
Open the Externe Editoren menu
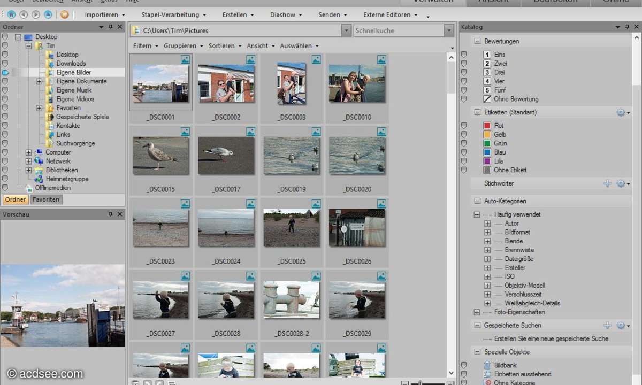391,15
